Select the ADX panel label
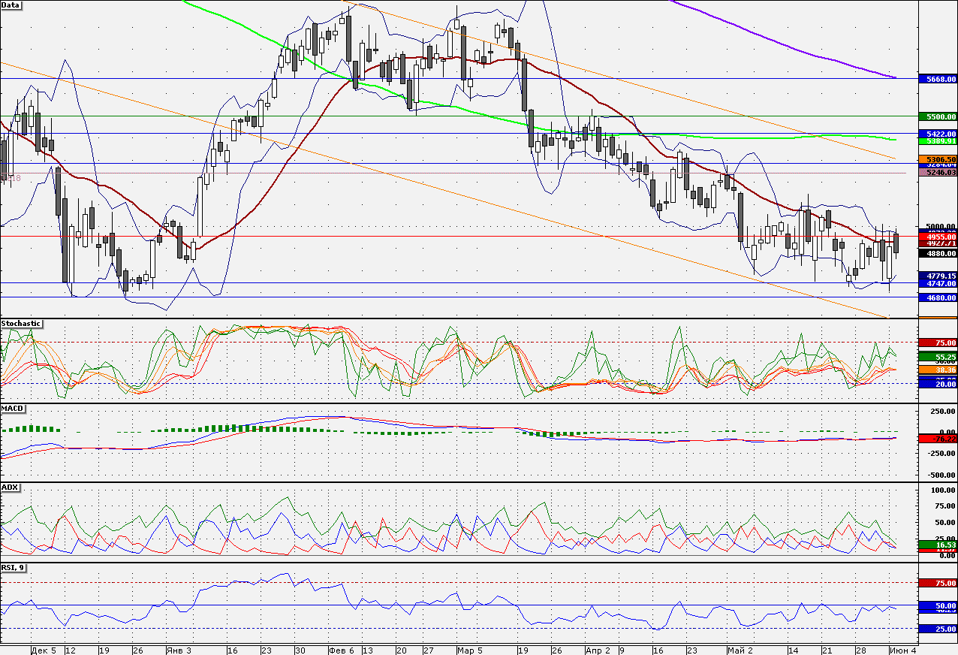Screen dimensions: 958x655 [x=11, y=487]
